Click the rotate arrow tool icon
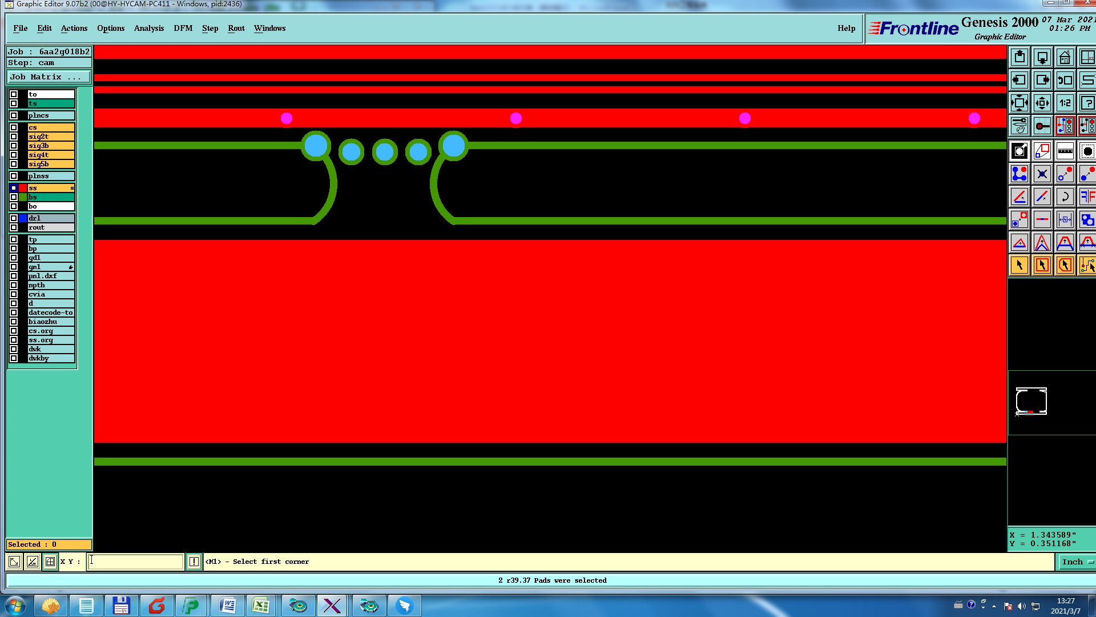1096x617 pixels. tap(1065, 197)
